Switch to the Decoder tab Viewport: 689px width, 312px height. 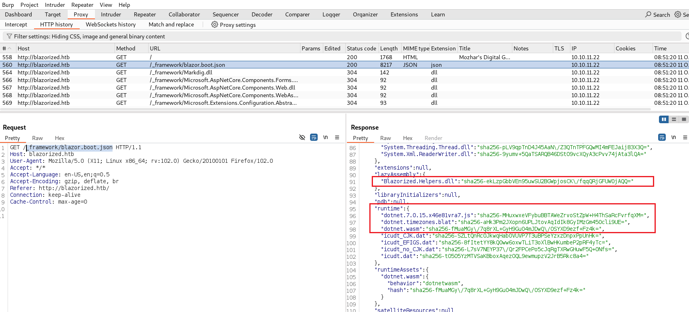coord(262,14)
